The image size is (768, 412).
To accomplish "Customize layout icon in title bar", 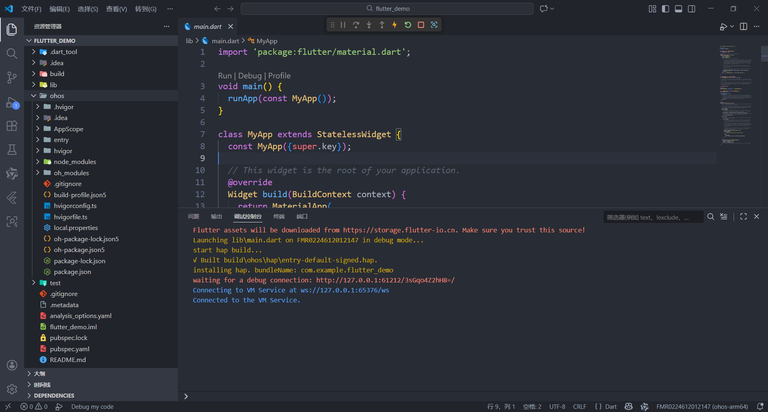I will point(652,9).
